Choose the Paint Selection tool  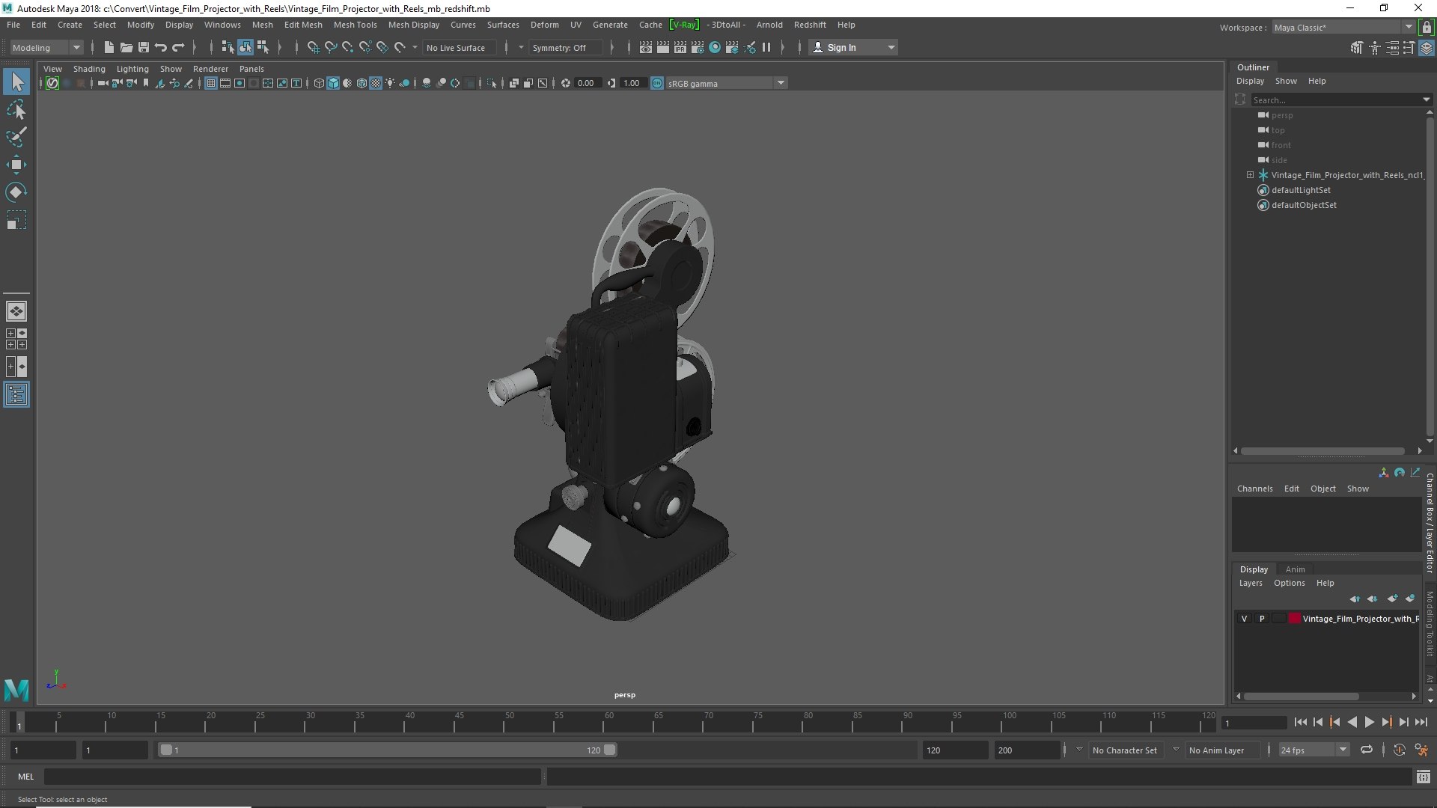pos(16,137)
